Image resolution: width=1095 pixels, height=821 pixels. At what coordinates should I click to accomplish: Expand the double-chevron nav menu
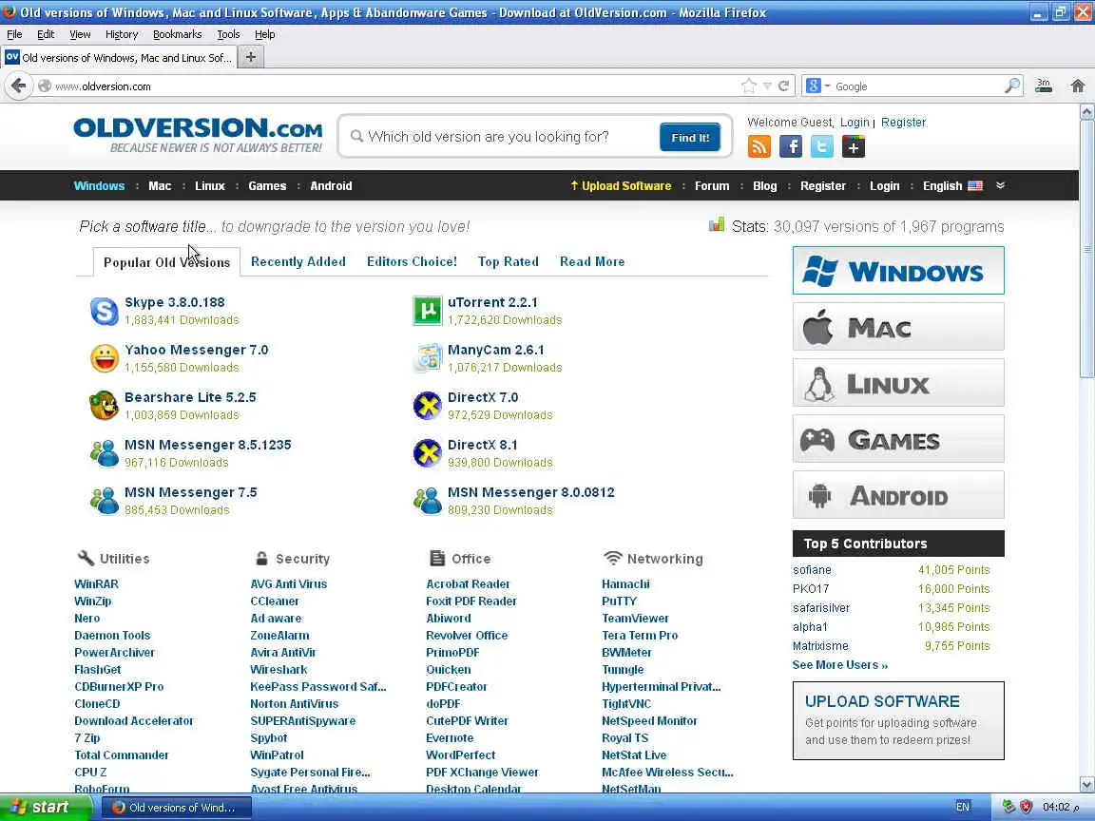click(1000, 185)
